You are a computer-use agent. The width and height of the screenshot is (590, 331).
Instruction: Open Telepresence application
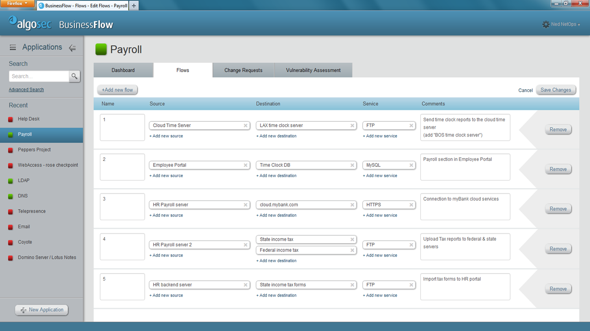[x=41, y=211]
